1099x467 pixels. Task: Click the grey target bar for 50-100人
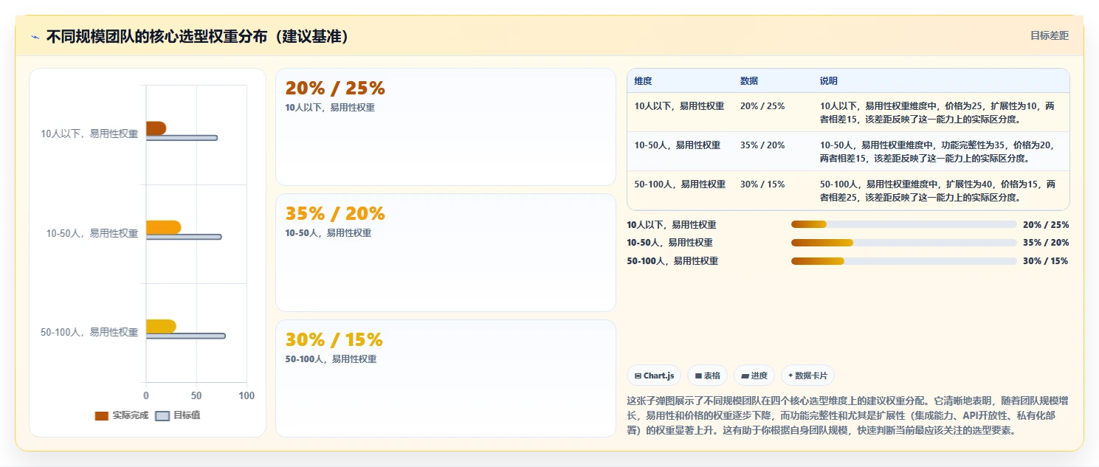pos(186,336)
